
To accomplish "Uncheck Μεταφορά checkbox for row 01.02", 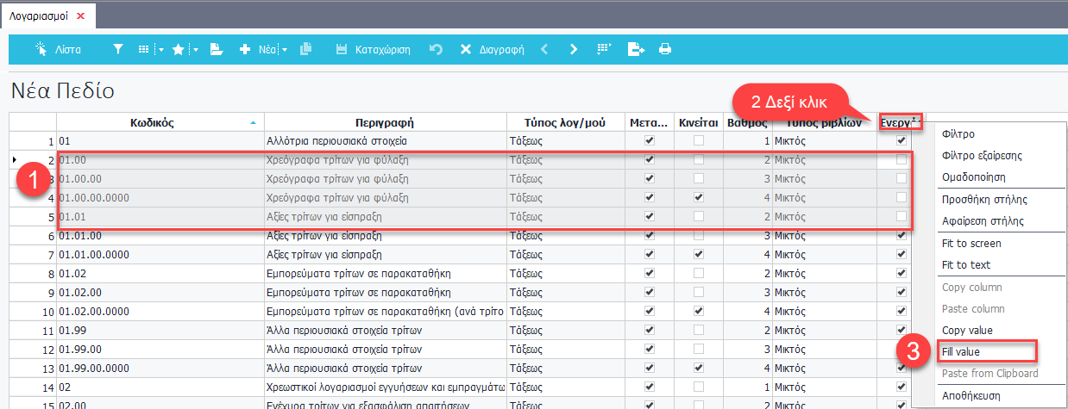I will coord(650,273).
